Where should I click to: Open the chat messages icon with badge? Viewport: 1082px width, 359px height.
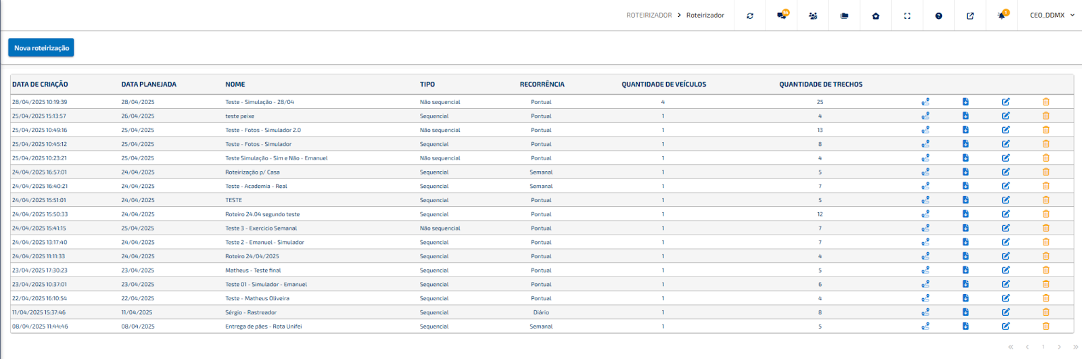coord(782,15)
